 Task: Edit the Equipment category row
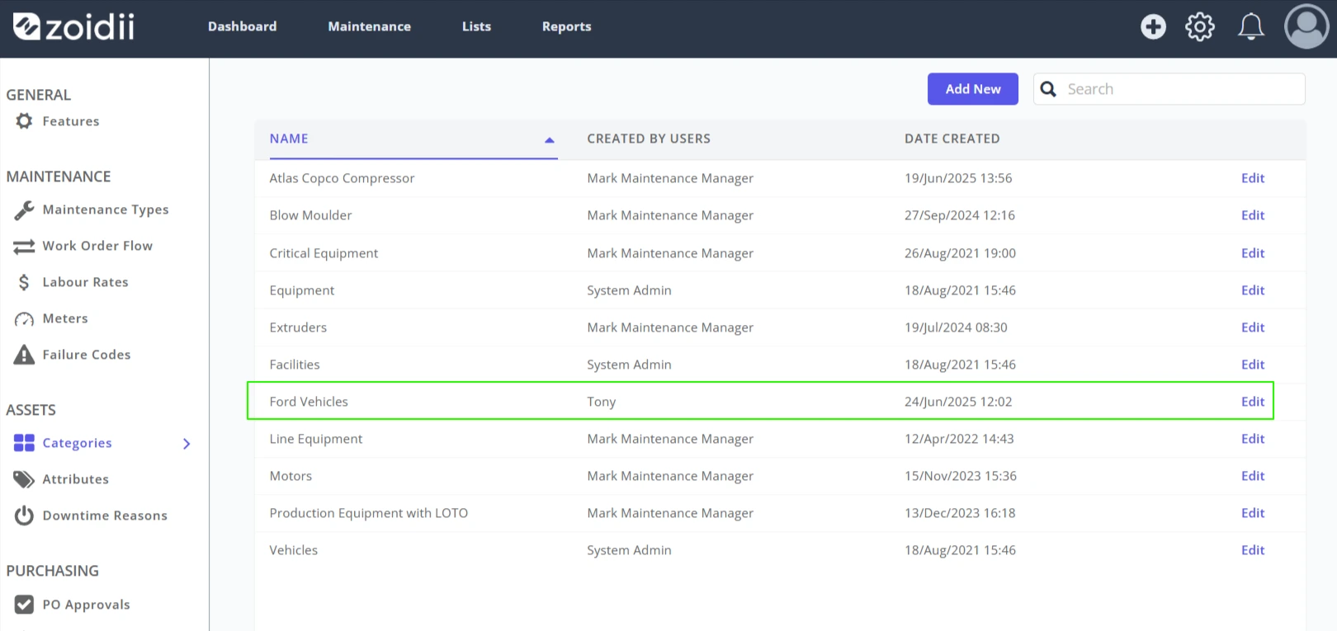pos(1253,290)
